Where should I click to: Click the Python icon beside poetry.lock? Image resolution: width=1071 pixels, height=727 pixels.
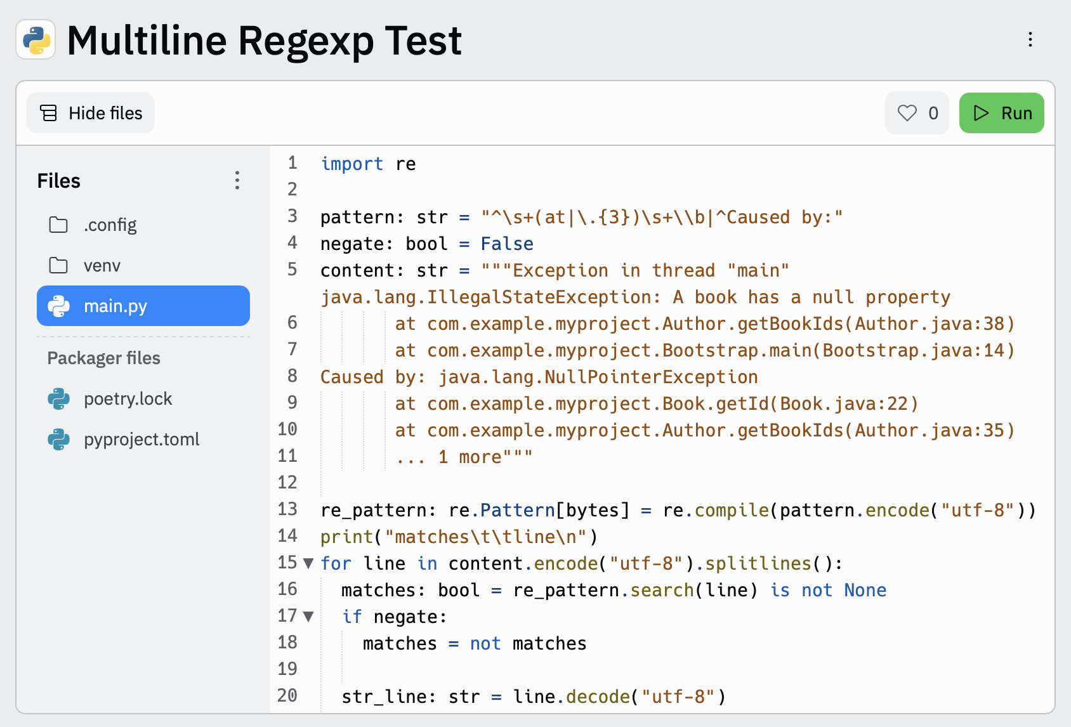pos(60,398)
